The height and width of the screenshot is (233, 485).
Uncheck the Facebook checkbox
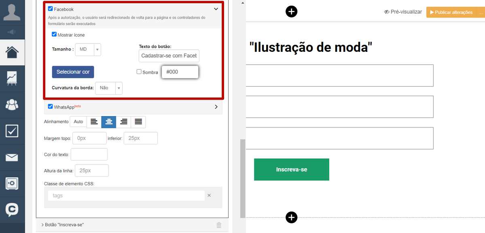point(51,8)
